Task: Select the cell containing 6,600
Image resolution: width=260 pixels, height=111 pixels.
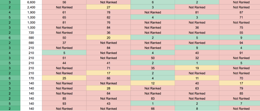Action: (31, 2)
